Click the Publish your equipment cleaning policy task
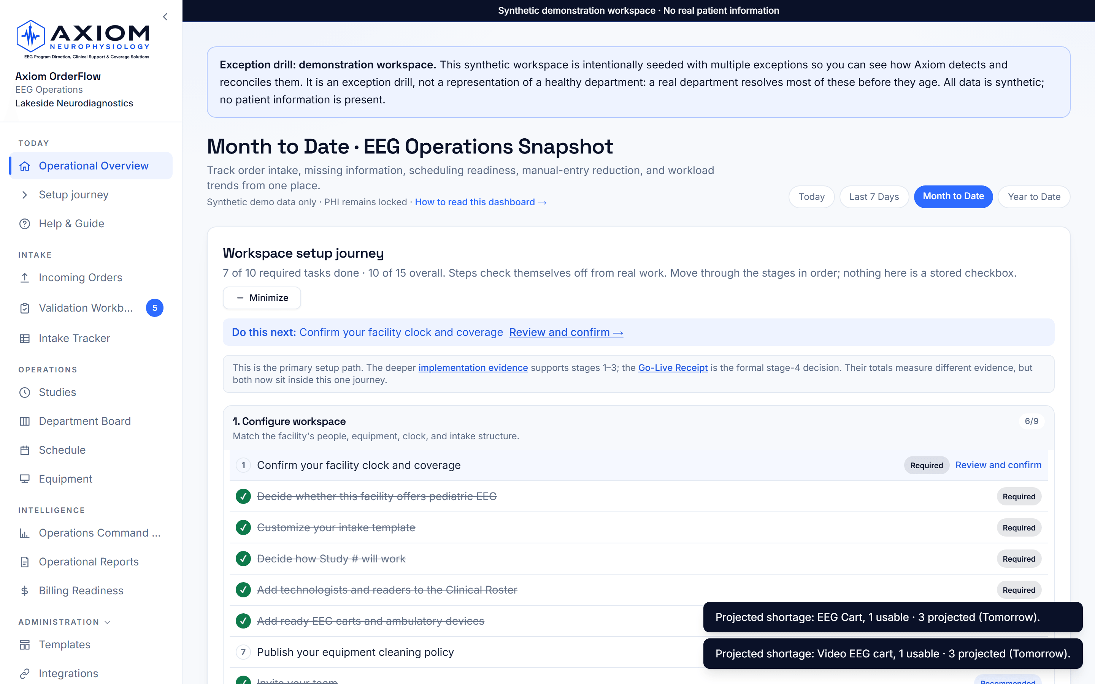 coord(355,652)
